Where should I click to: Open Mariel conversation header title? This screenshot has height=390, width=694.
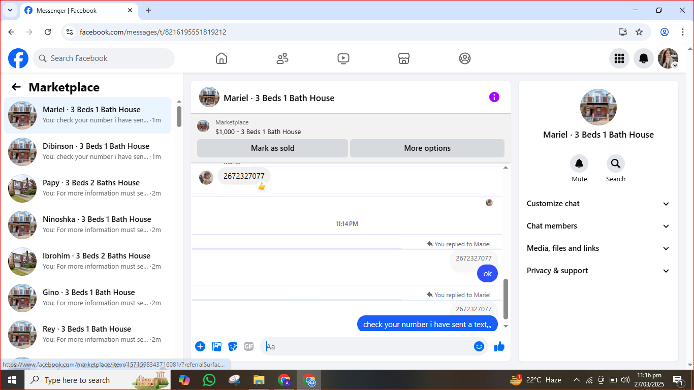point(279,98)
